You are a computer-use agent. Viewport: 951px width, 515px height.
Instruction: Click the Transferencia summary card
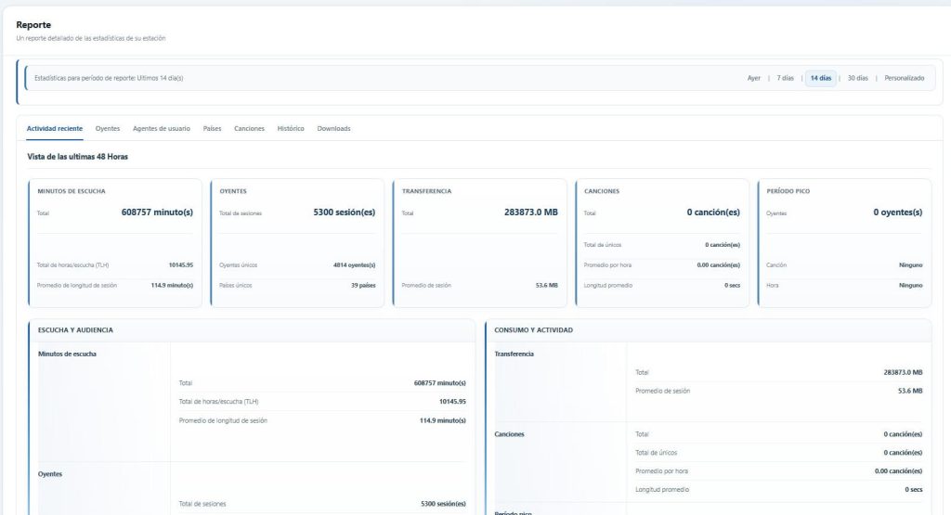click(480, 243)
